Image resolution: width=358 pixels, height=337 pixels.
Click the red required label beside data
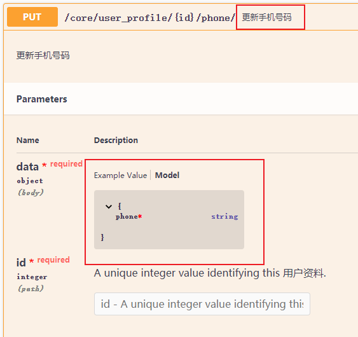click(66, 164)
